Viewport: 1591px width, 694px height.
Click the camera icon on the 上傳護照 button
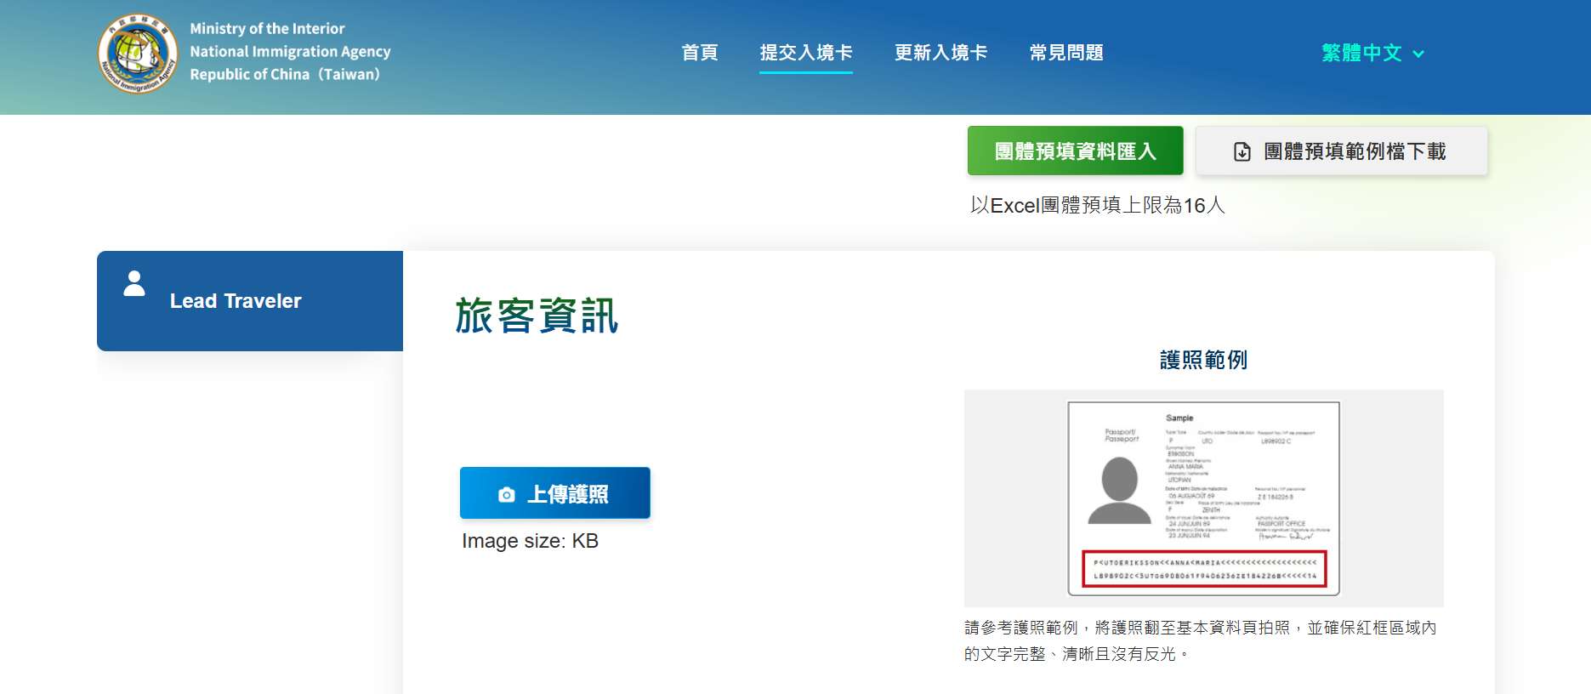[x=507, y=495]
